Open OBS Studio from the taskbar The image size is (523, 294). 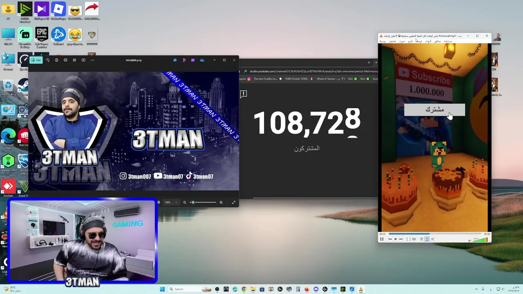tap(217, 289)
